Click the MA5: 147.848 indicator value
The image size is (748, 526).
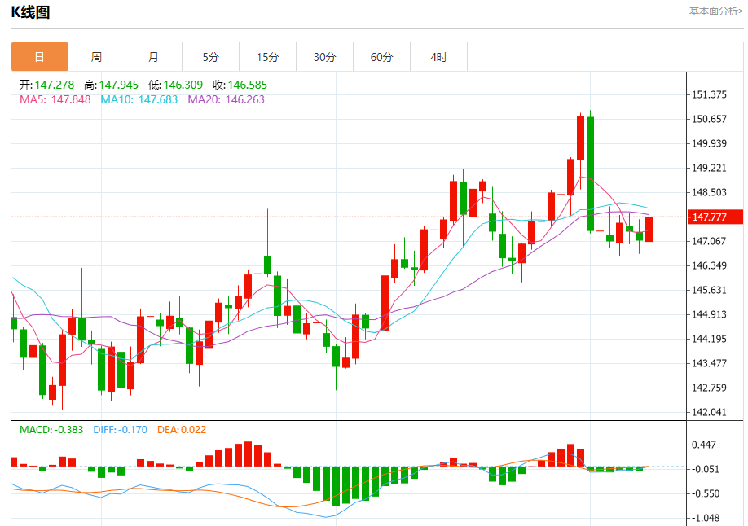click(x=55, y=99)
